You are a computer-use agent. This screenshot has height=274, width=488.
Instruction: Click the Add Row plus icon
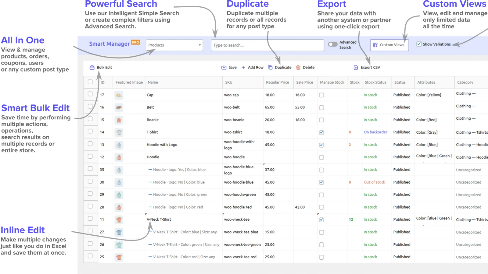243,67
